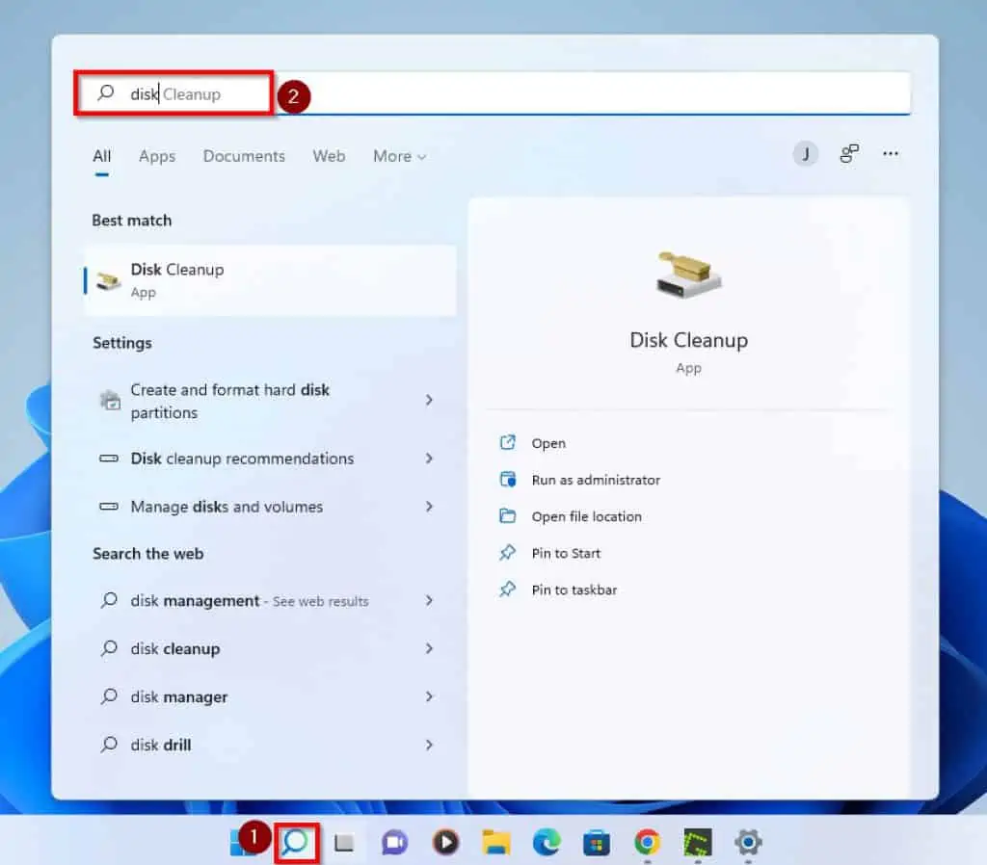
Task: Click the user profile 'J' avatar icon
Action: pyautogui.click(x=805, y=154)
